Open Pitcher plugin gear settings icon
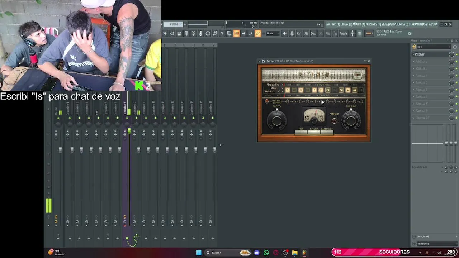The width and height of the screenshot is (459, 258). pyautogui.click(x=263, y=61)
